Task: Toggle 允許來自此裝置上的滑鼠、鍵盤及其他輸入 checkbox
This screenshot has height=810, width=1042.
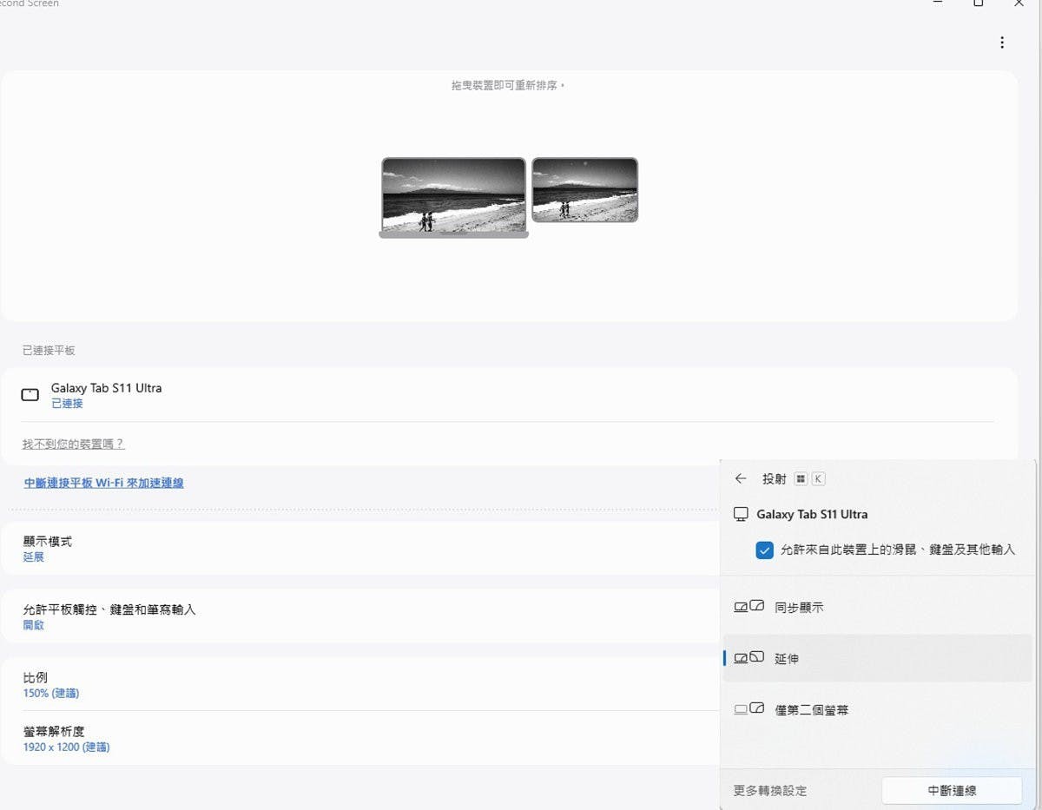Action: click(x=764, y=550)
